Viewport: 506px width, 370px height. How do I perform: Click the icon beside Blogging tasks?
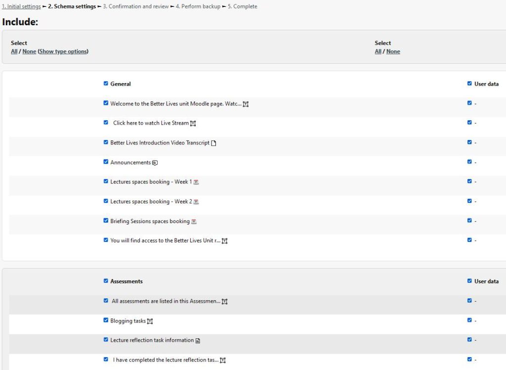click(150, 320)
